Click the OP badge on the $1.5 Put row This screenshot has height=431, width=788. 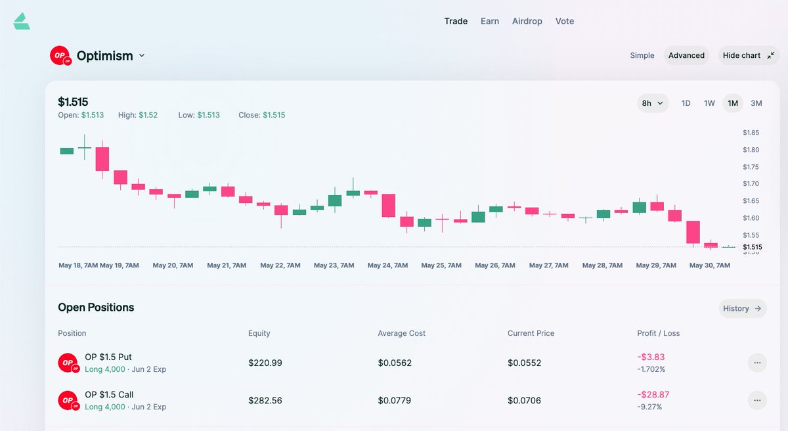point(66,362)
